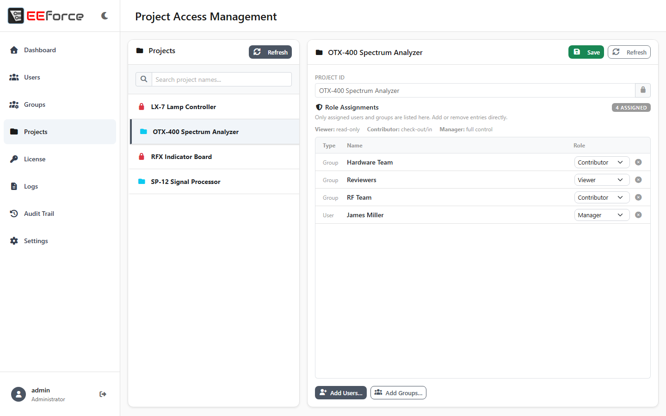Click the License key icon

14,159
